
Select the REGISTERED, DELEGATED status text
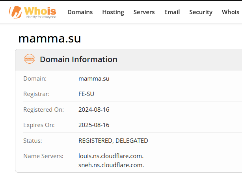click(113, 141)
